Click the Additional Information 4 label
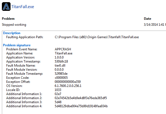Screen dimensions: 166x114 (24, 106)
